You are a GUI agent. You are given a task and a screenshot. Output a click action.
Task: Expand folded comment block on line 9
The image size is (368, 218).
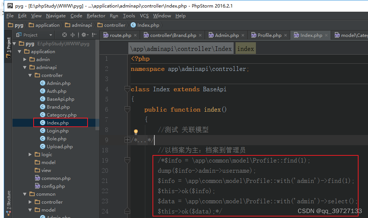click(x=127, y=140)
